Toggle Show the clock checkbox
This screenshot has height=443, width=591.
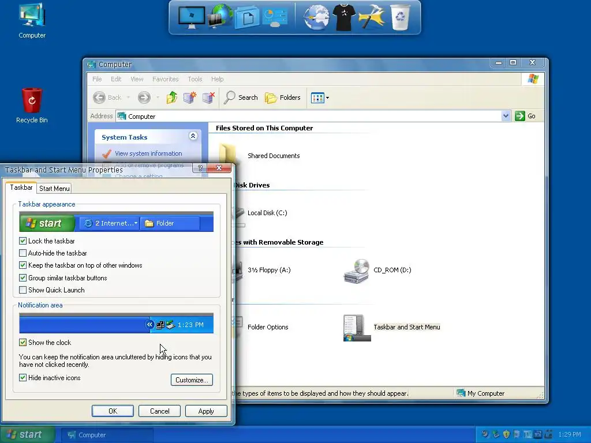(x=23, y=343)
